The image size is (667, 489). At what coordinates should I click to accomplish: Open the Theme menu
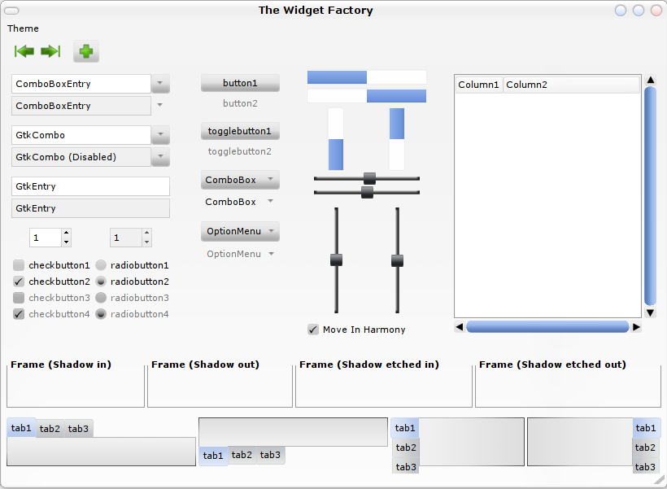pyautogui.click(x=23, y=28)
